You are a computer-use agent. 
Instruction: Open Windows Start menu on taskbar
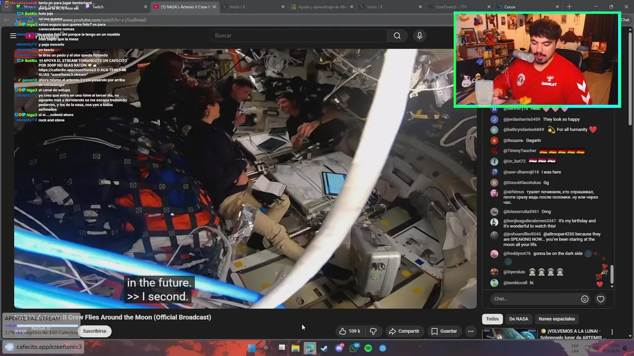tap(252, 348)
